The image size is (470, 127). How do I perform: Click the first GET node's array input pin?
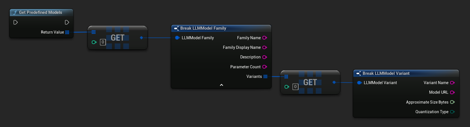click(x=93, y=32)
